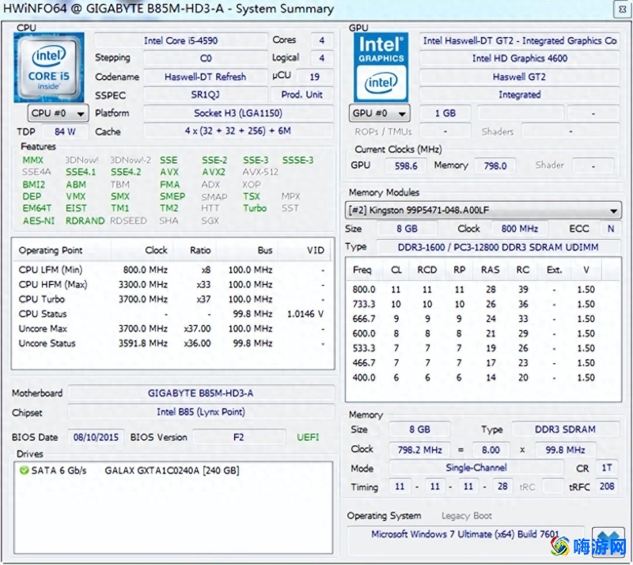
Task: Click the DDR3 SDRAM memory type field
Action: [x=565, y=430]
